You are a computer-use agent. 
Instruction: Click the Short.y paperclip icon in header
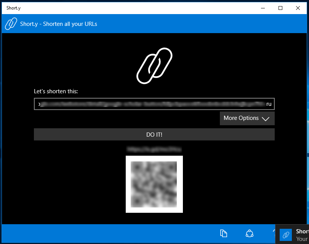(11, 24)
